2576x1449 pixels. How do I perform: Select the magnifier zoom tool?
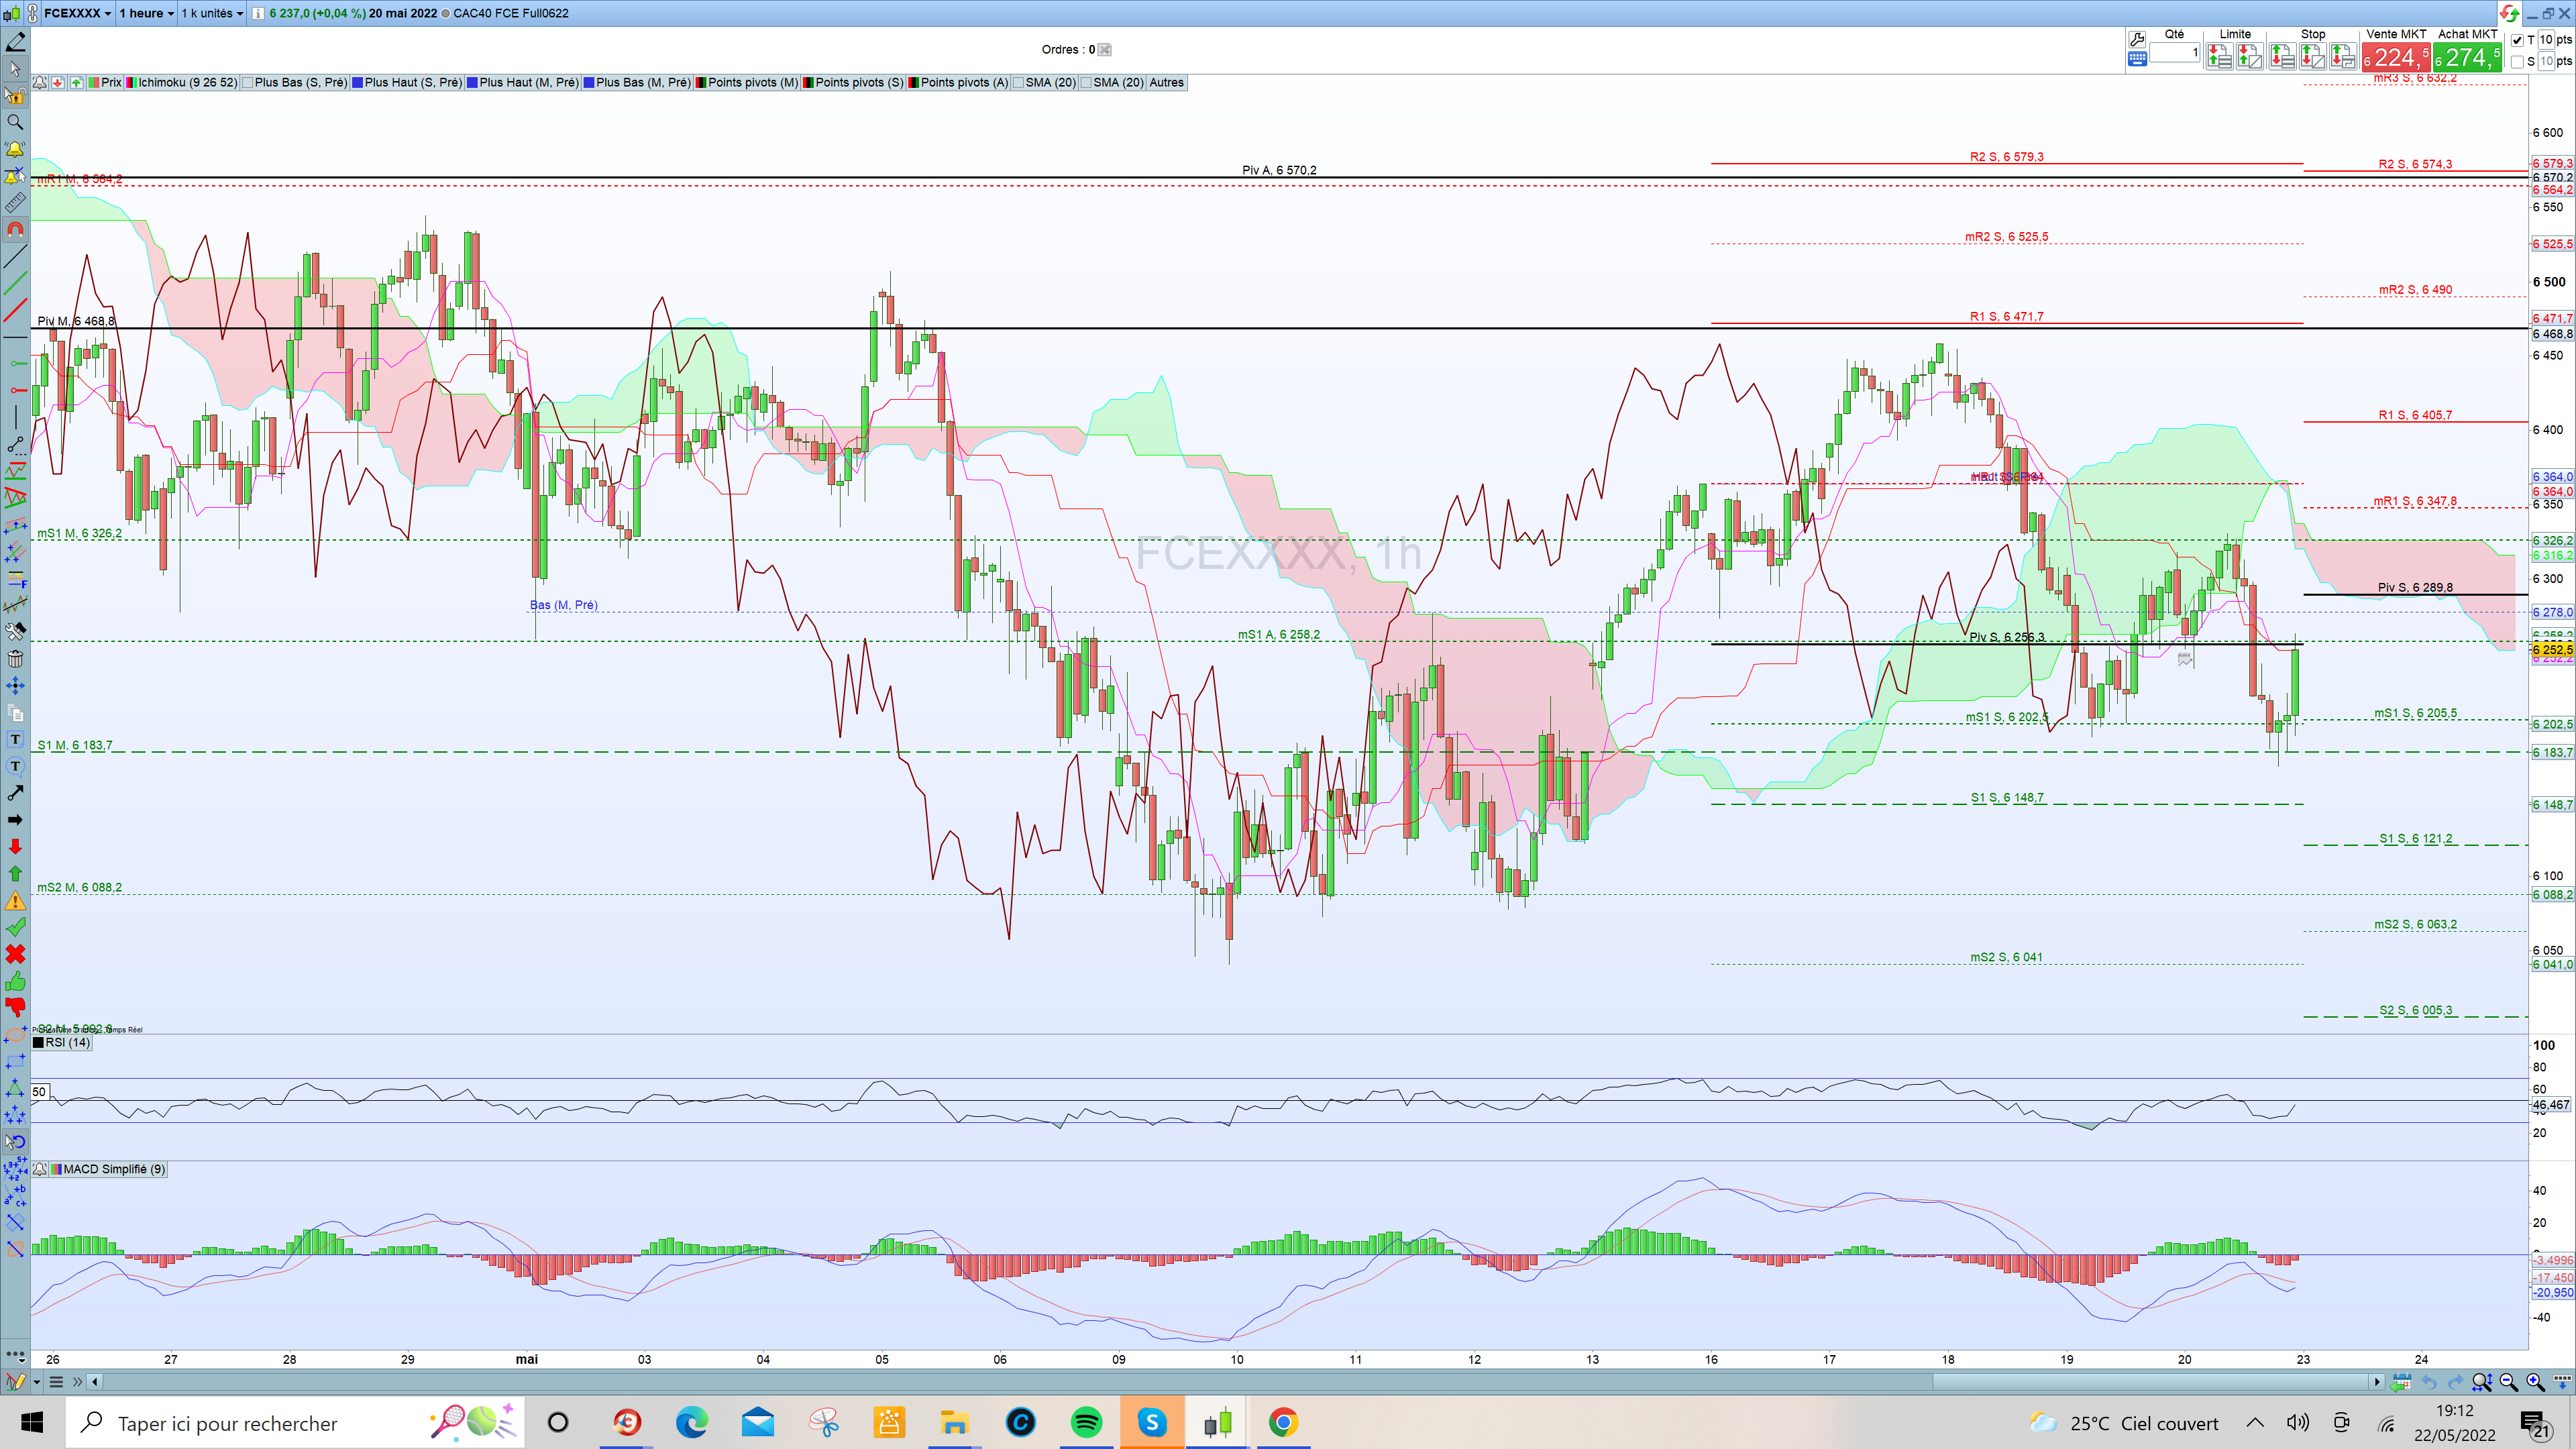click(15, 122)
